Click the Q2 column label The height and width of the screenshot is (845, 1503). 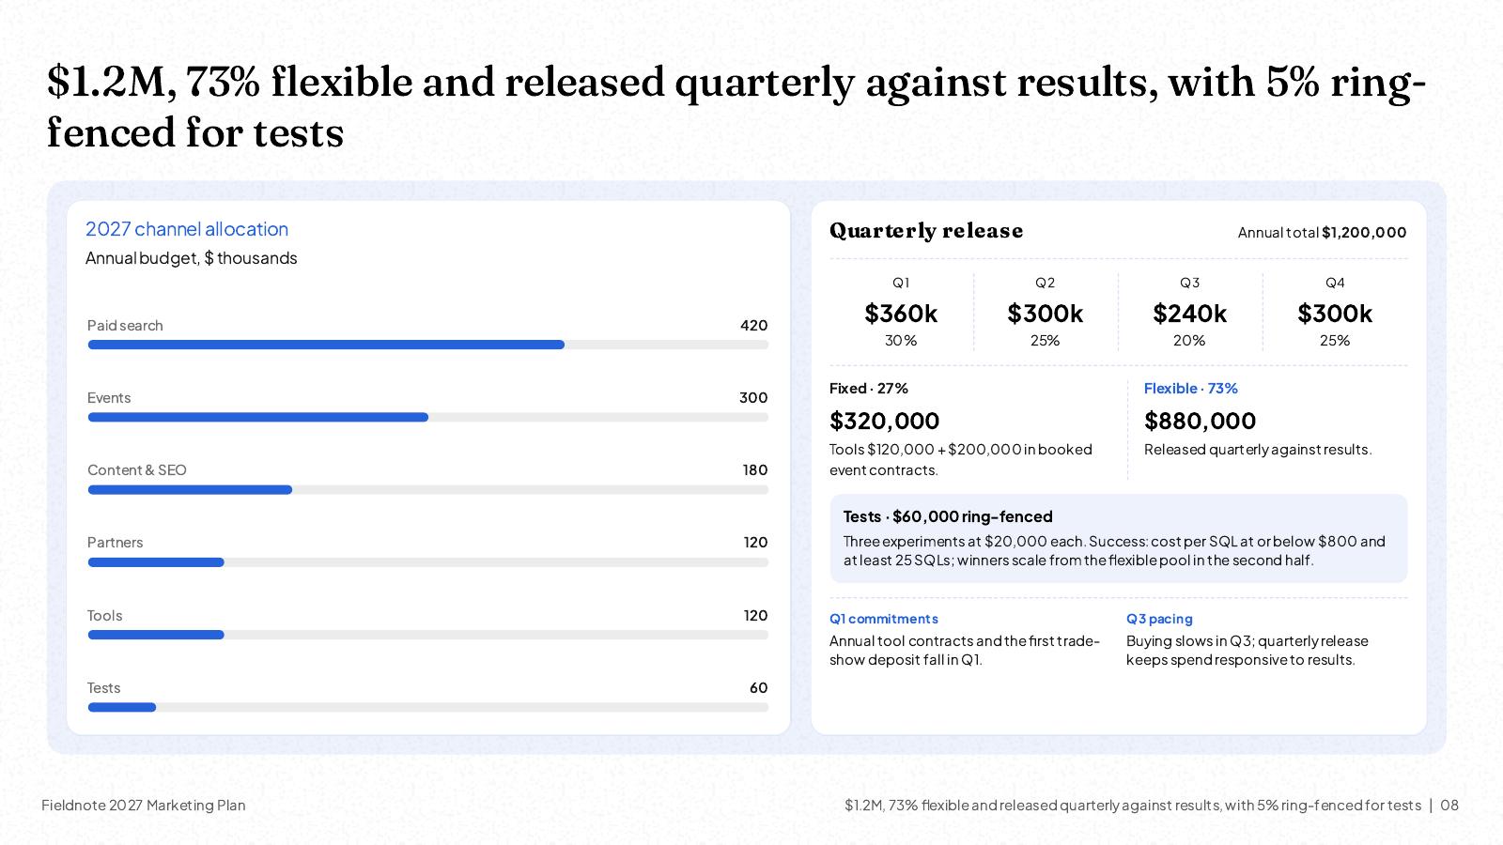coord(1046,283)
